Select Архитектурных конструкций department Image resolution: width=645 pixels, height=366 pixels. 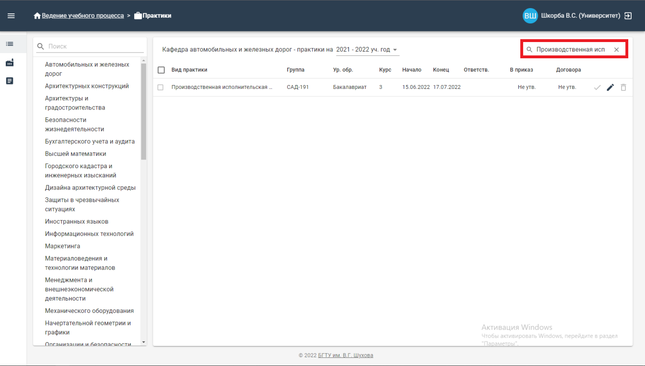[87, 86]
